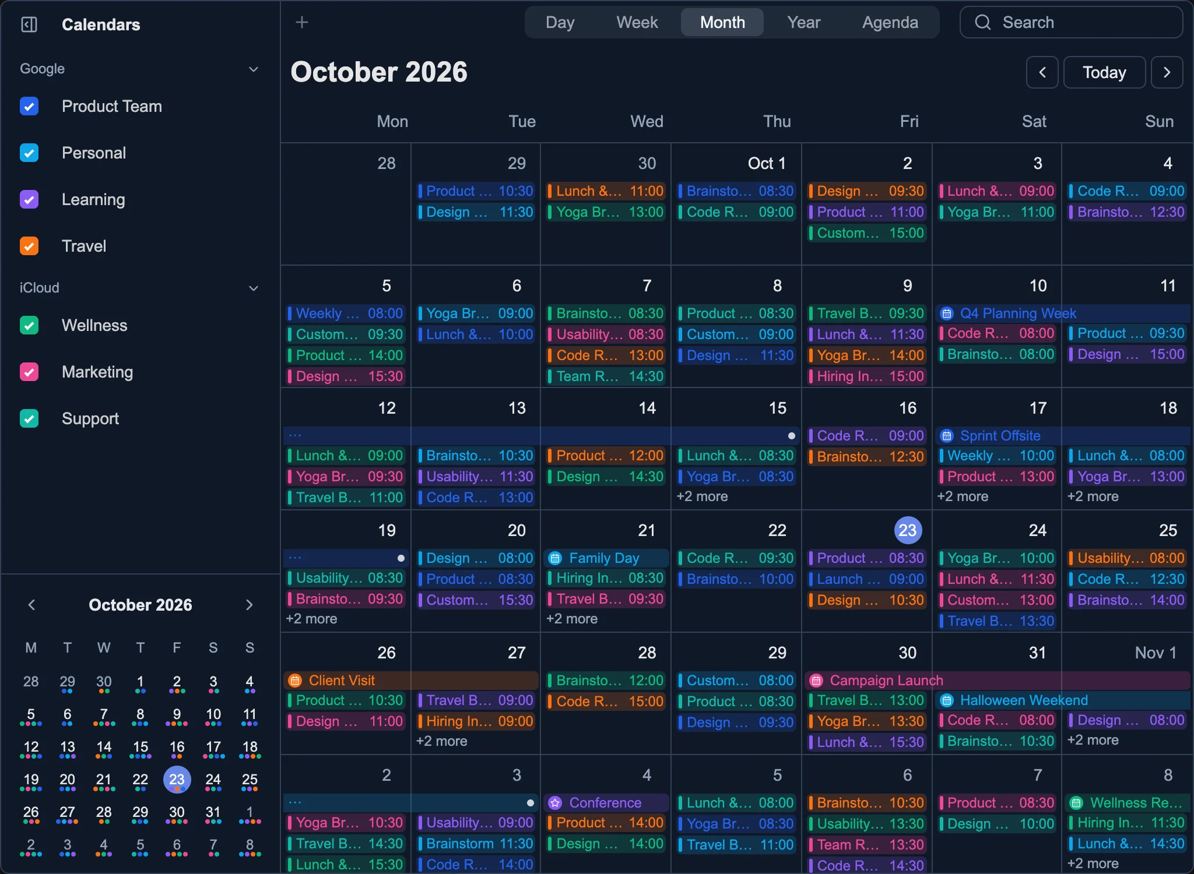Open Q4 Planning Week event icon

(x=947, y=313)
